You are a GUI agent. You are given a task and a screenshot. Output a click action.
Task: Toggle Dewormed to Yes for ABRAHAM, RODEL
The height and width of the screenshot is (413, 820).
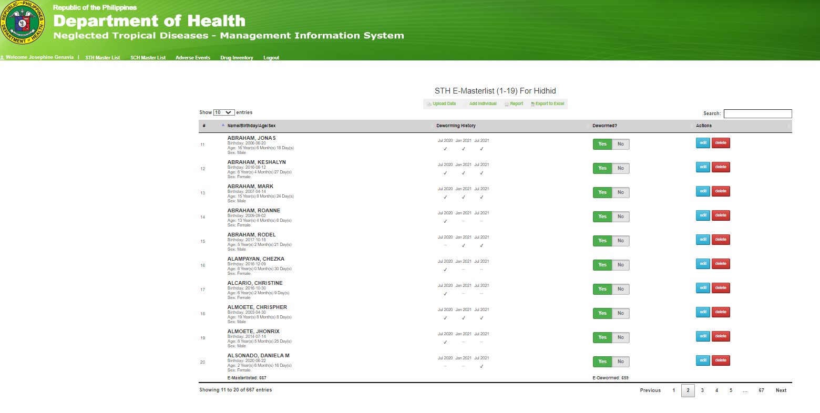[x=602, y=241]
